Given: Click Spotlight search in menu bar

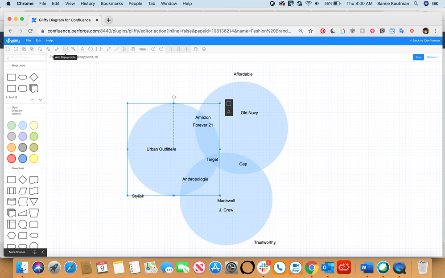Looking at the screenshot, I should coord(416,4).
